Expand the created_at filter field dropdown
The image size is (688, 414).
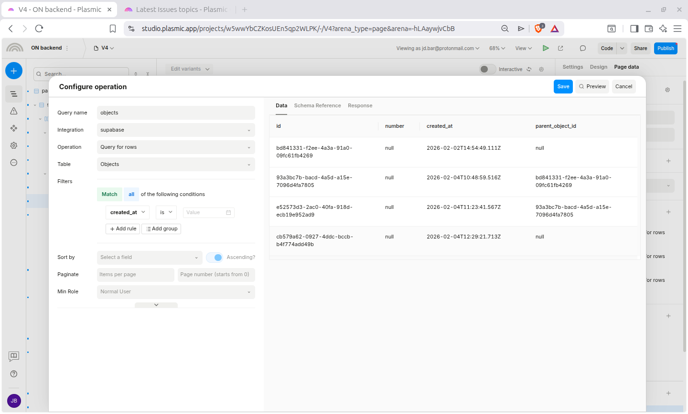[128, 213]
